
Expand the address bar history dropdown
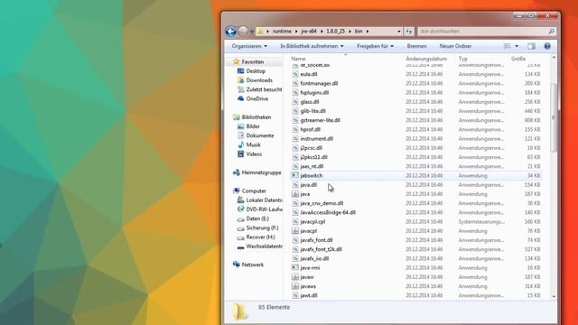click(399, 32)
